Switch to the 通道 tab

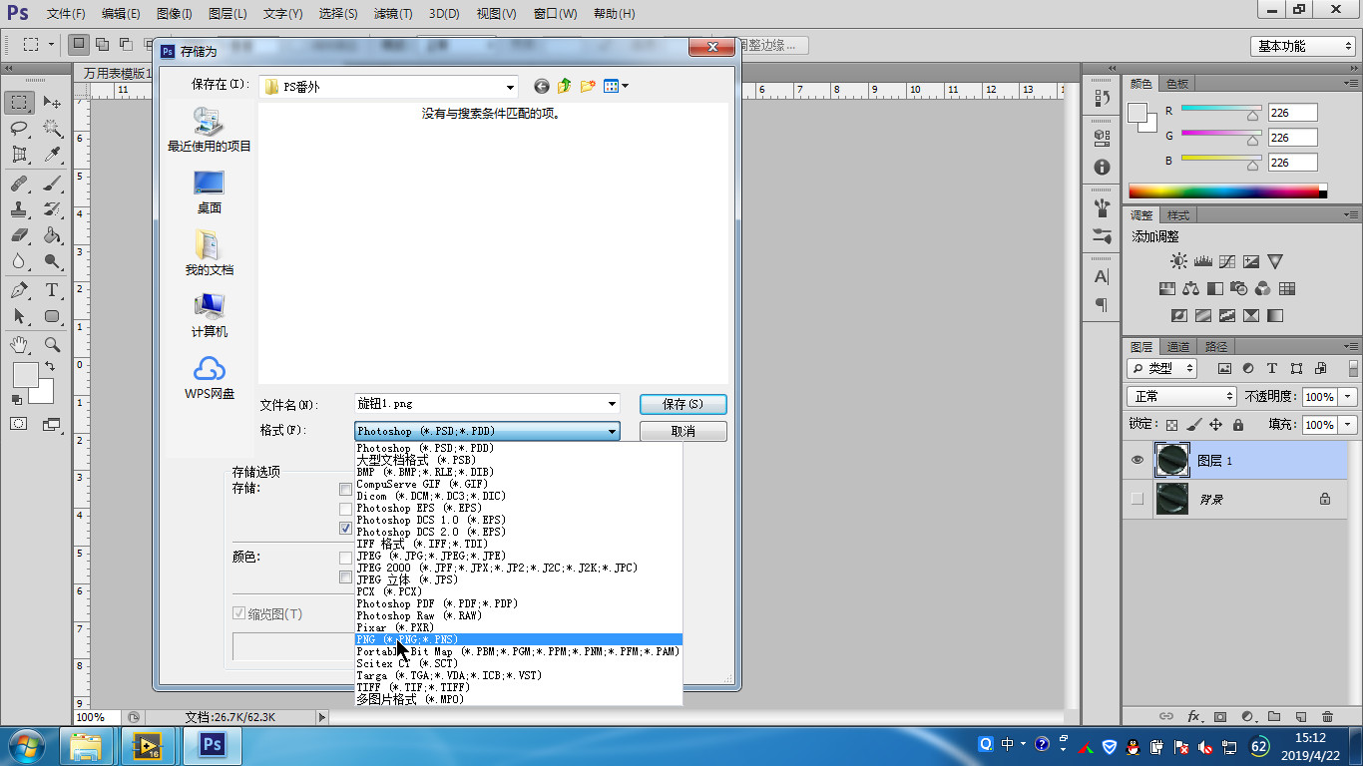[x=1178, y=347]
